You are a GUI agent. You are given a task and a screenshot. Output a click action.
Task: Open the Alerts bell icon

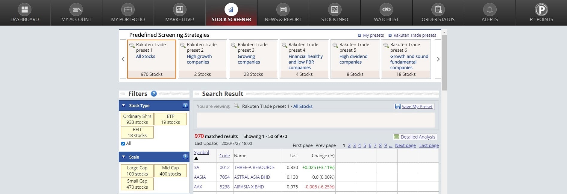[x=490, y=10]
